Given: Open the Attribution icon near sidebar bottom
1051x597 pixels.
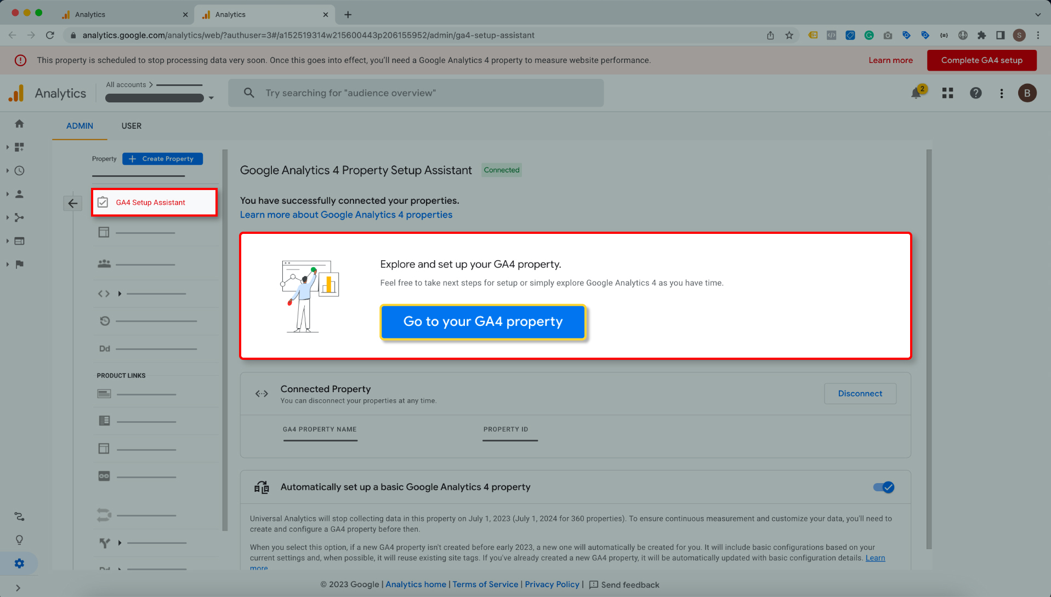Looking at the screenshot, I should click(x=19, y=516).
